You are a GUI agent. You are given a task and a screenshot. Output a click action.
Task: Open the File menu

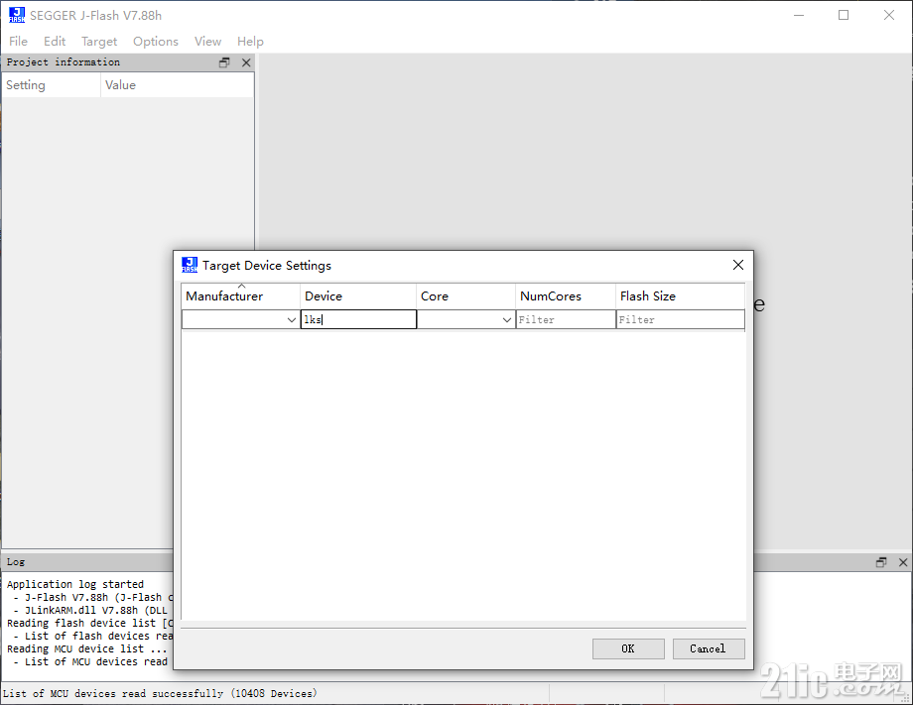click(x=18, y=42)
